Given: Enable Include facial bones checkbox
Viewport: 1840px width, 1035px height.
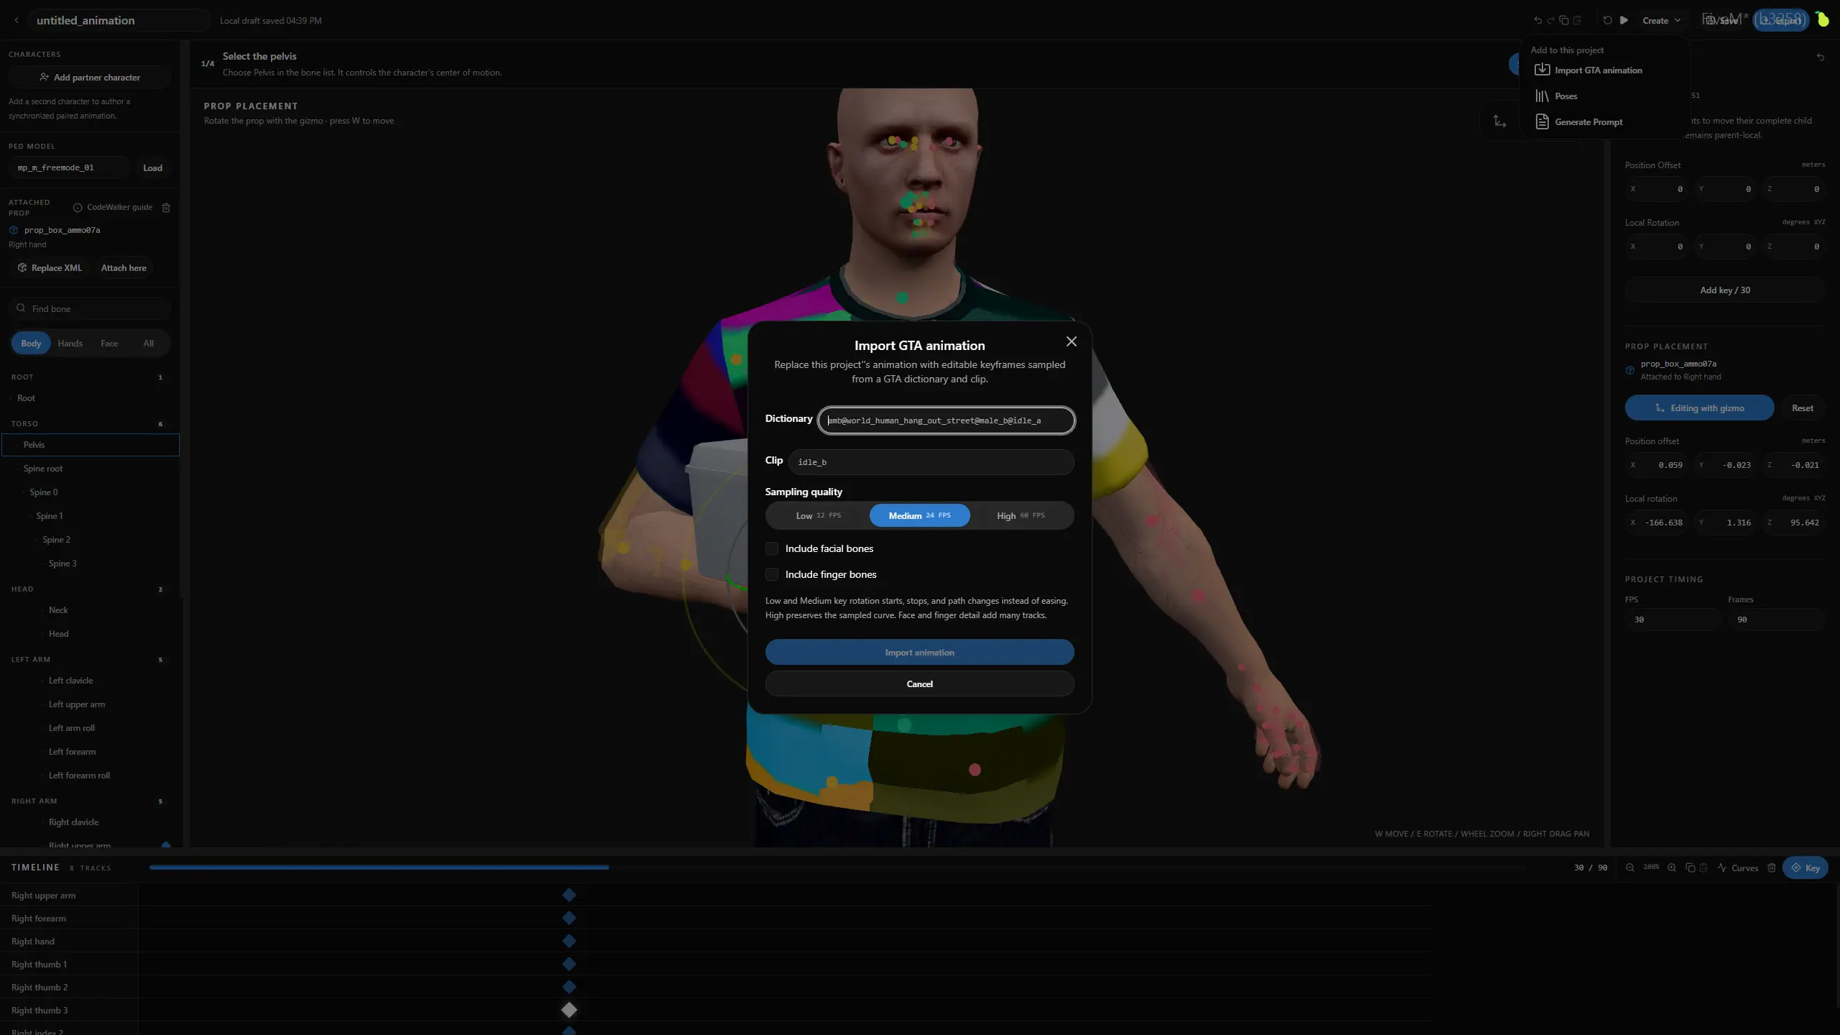Looking at the screenshot, I should (x=772, y=548).
